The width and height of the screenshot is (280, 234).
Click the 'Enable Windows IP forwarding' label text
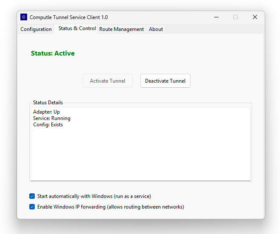110,207
